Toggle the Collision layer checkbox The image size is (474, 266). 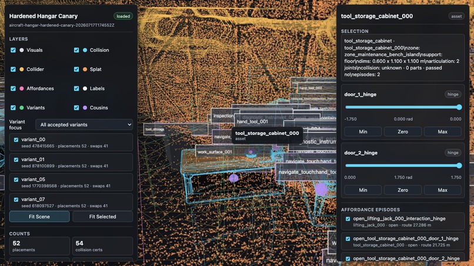click(76, 50)
